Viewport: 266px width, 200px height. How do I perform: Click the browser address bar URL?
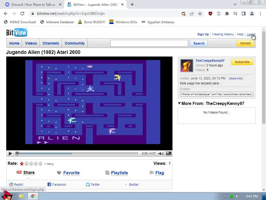71,14
